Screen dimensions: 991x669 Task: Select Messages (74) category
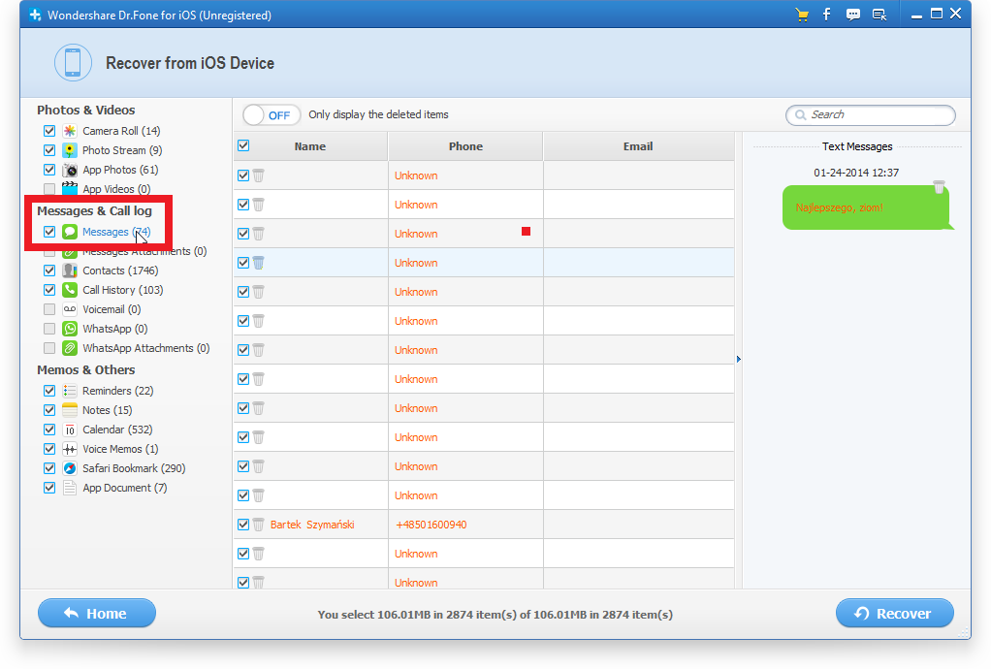[x=116, y=232]
